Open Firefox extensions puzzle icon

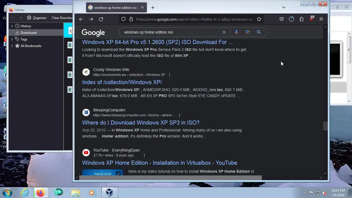pyautogui.click(x=302, y=19)
